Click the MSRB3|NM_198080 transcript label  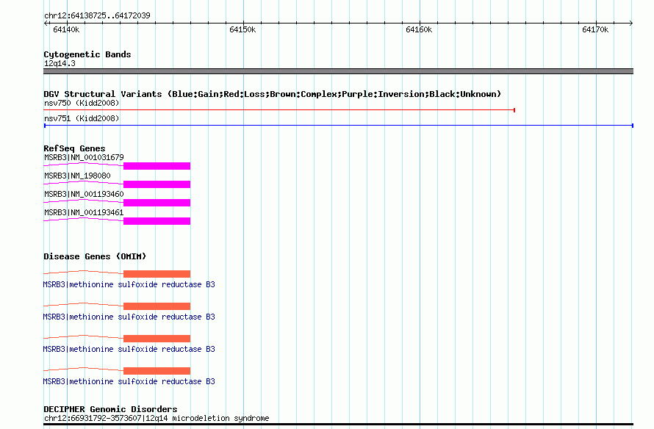pyautogui.click(x=77, y=176)
